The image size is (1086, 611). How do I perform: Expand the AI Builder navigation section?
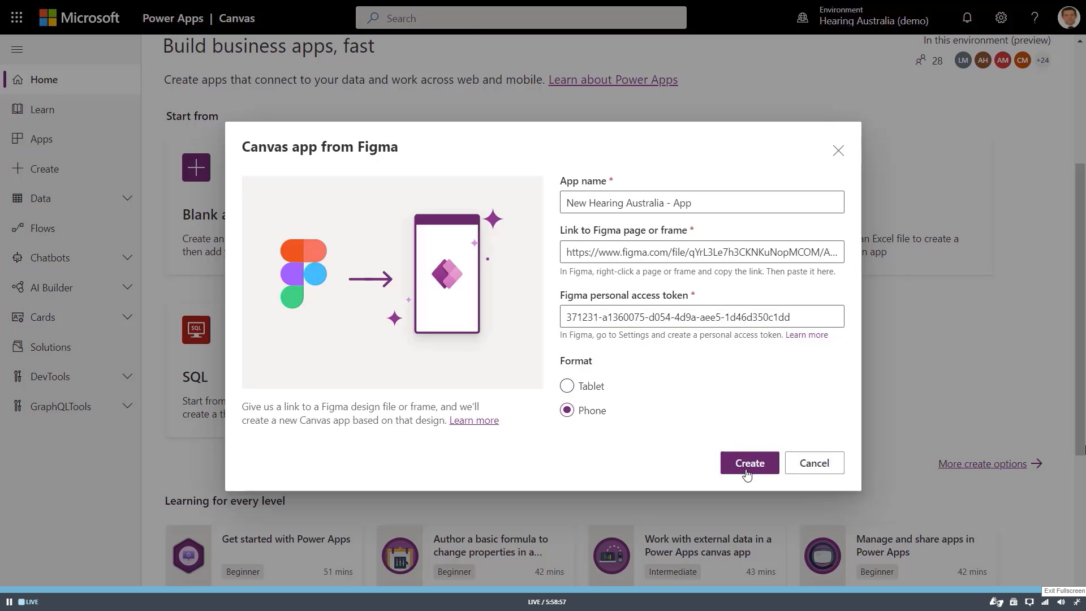click(x=128, y=287)
